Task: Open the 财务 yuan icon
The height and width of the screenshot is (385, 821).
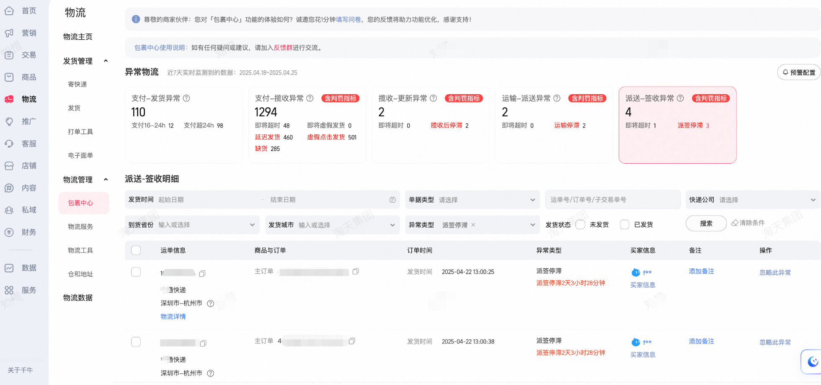Action: 9,232
